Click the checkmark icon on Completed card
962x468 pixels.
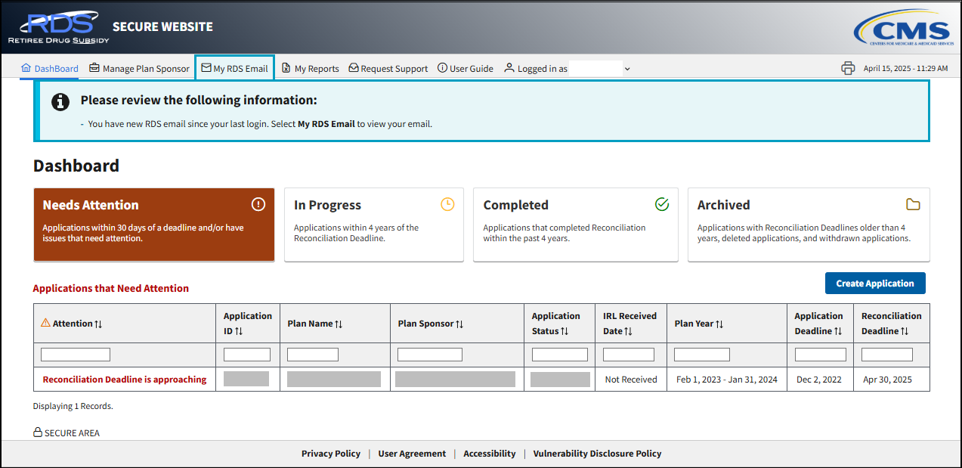click(x=662, y=204)
